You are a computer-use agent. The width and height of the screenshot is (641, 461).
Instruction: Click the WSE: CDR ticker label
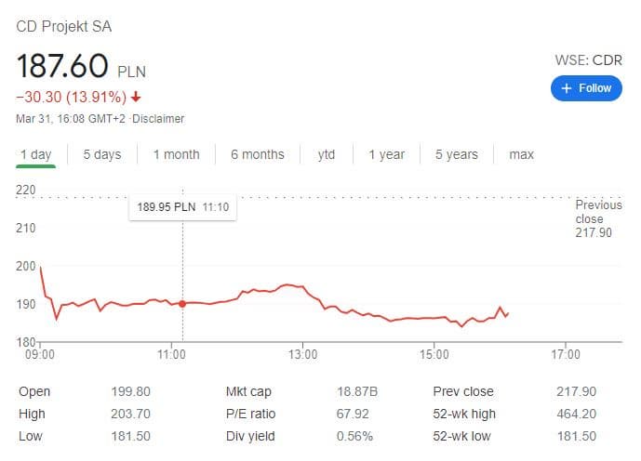[588, 60]
